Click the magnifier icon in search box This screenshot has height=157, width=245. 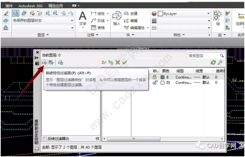222,56
